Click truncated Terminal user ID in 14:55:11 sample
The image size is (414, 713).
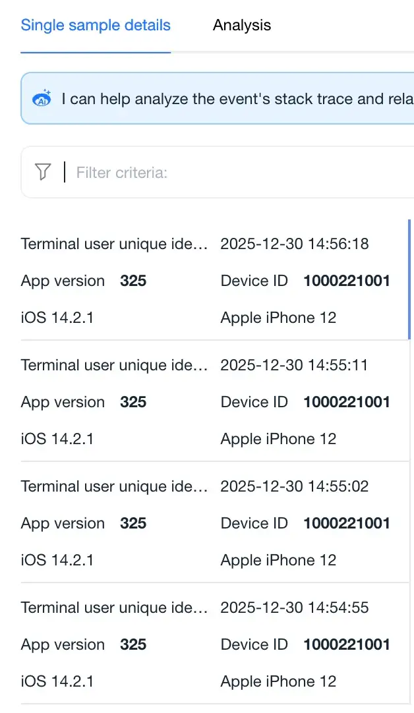coord(114,365)
